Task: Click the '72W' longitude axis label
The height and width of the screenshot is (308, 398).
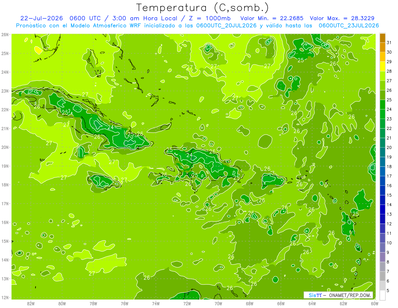Action: click(187, 303)
